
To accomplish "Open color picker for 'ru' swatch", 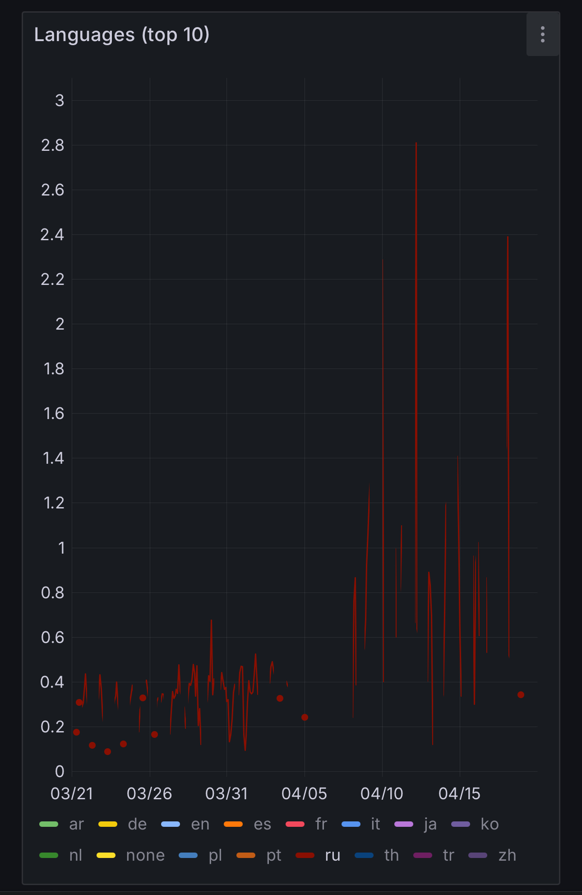I will (305, 855).
